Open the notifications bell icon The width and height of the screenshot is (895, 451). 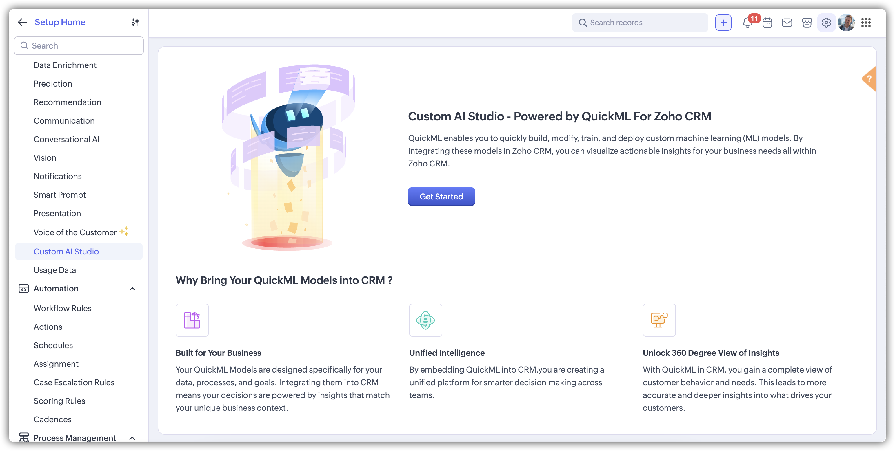[x=747, y=23]
